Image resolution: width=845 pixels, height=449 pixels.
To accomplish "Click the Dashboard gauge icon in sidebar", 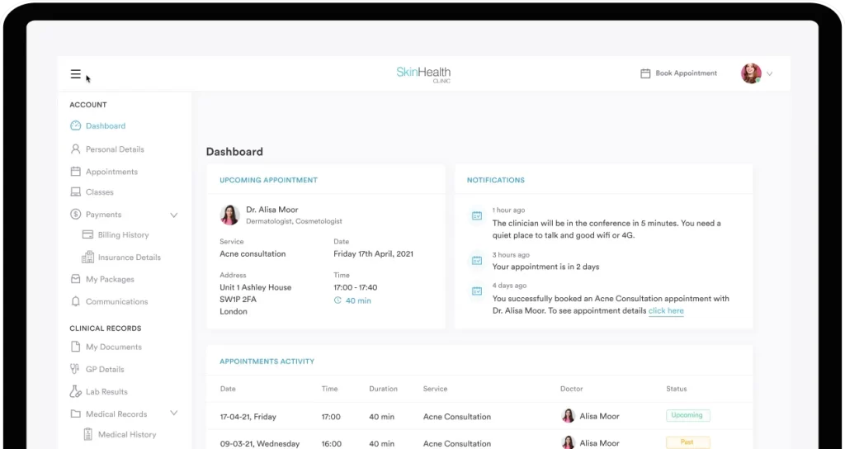I will (76, 126).
